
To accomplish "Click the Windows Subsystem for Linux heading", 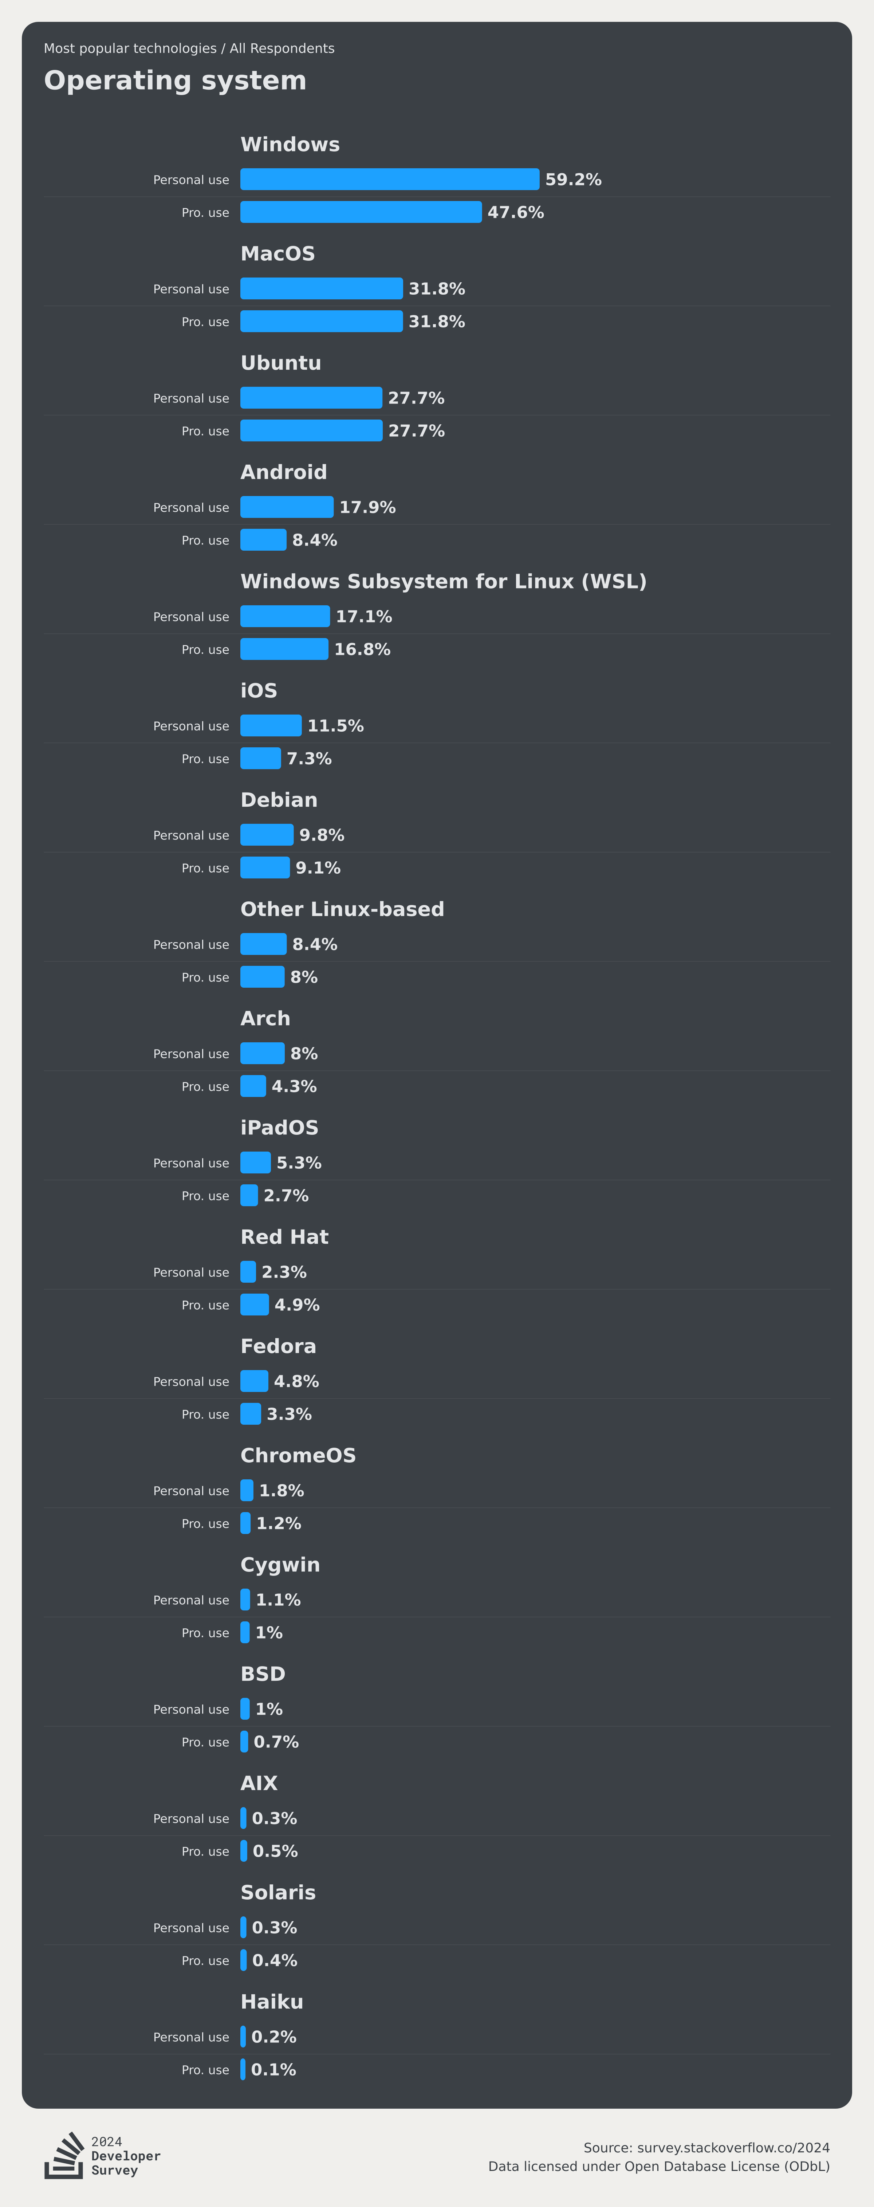I will tap(443, 582).
